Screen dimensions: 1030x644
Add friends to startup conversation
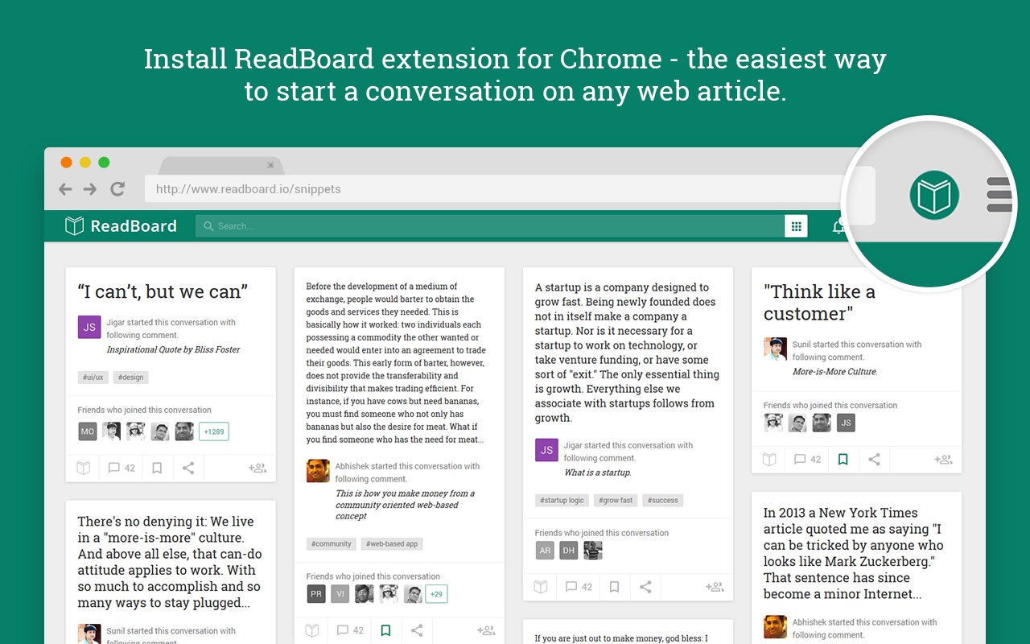tap(715, 587)
